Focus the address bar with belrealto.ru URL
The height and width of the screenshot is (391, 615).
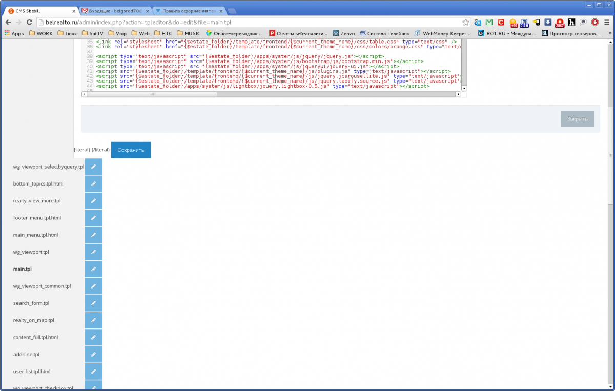249,22
